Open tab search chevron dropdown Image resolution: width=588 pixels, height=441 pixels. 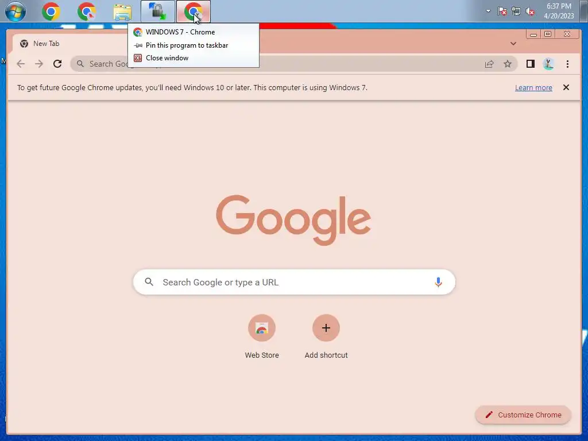pos(513,44)
